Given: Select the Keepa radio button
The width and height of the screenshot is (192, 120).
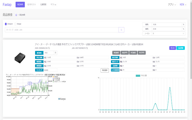Looking at the screenshot, I should tap(15, 24).
